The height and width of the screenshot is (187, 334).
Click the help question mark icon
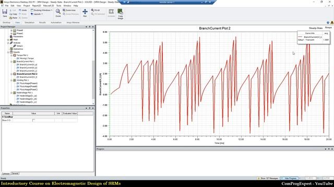tap(328, 22)
